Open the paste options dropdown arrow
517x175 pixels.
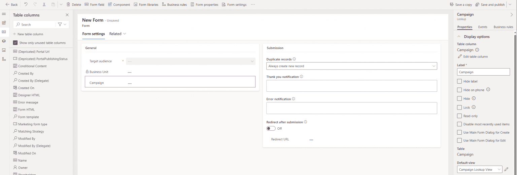(x=61, y=4)
